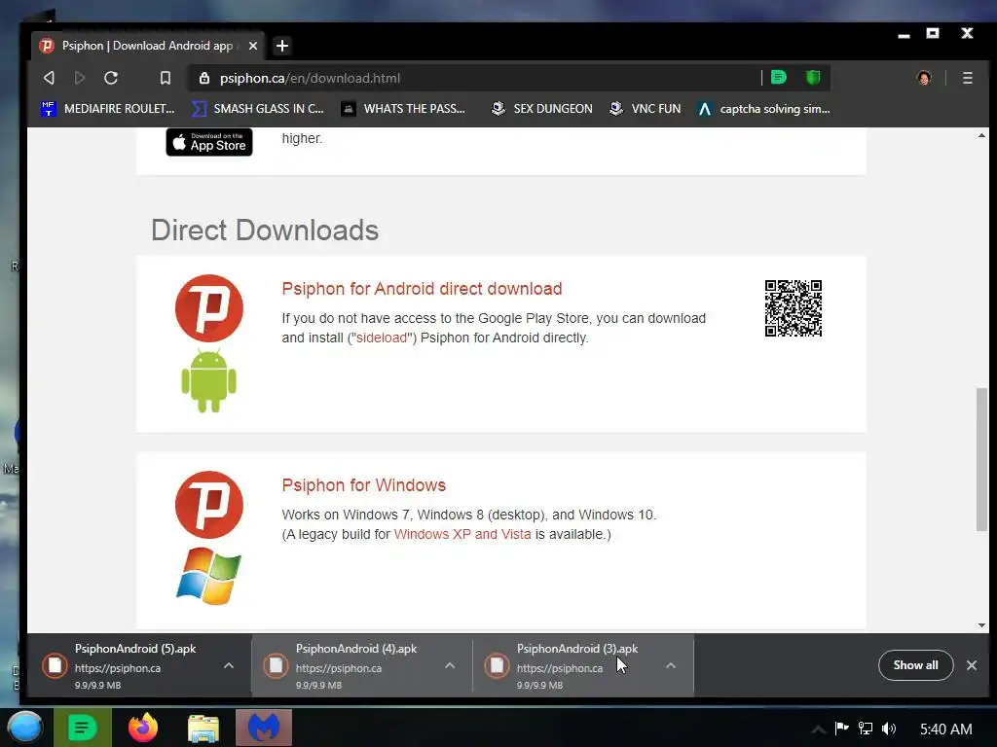Screen dimensions: 997x747
Task: Click the forward navigation arrow
Action: [x=80, y=78]
